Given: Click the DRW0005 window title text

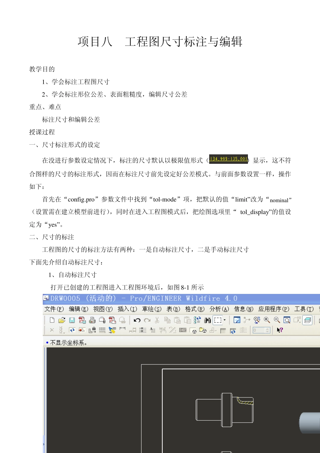Looking at the screenshot, I should click(x=144, y=298).
